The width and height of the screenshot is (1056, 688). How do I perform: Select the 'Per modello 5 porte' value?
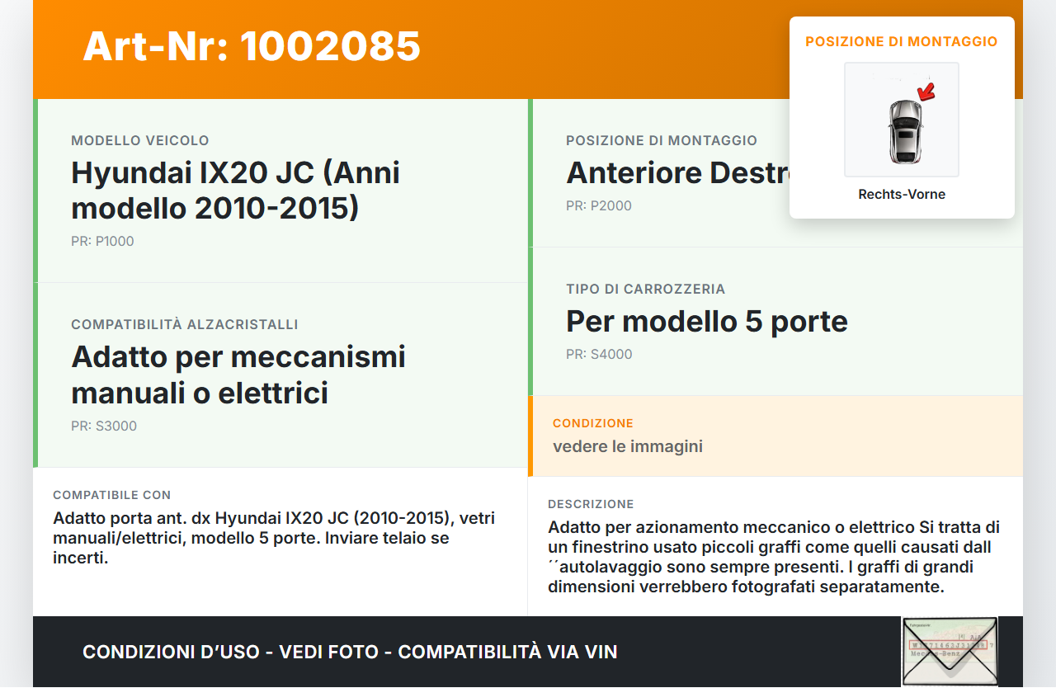click(x=707, y=322)
